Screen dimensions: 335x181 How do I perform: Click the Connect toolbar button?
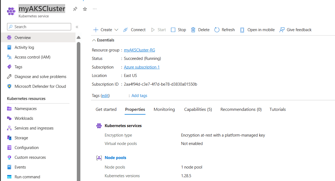(x=134, y=30)
